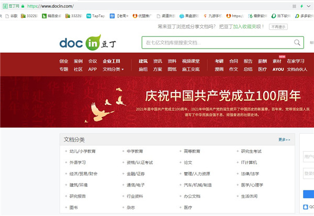Expand the 外语学习 category
The width and height of the screenshot is (314, 216).
coord(66,162)
